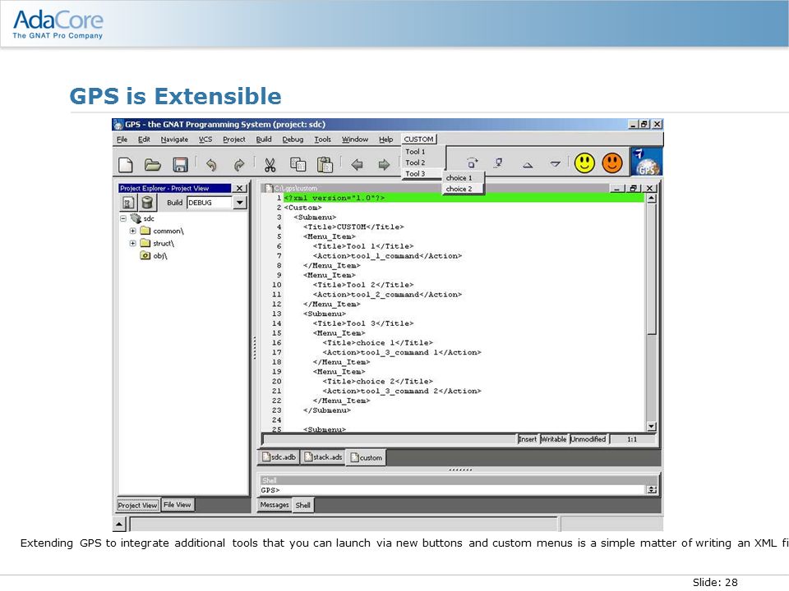Toggle the Insert mode status button
Image resolution: width=789 pixels, height=591 pixels.
pos(528,439)
